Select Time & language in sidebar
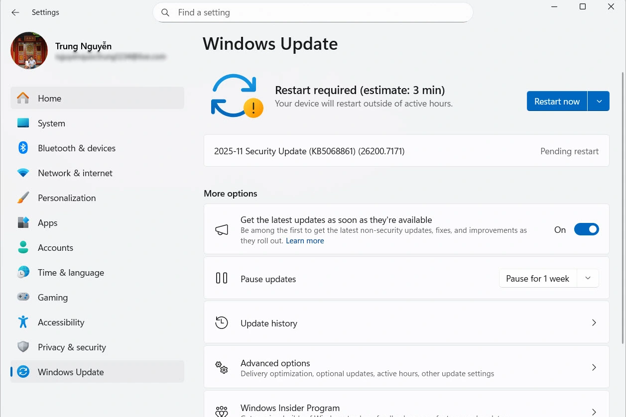The width and height of the screenshot is (626, 417). (71, 273)
